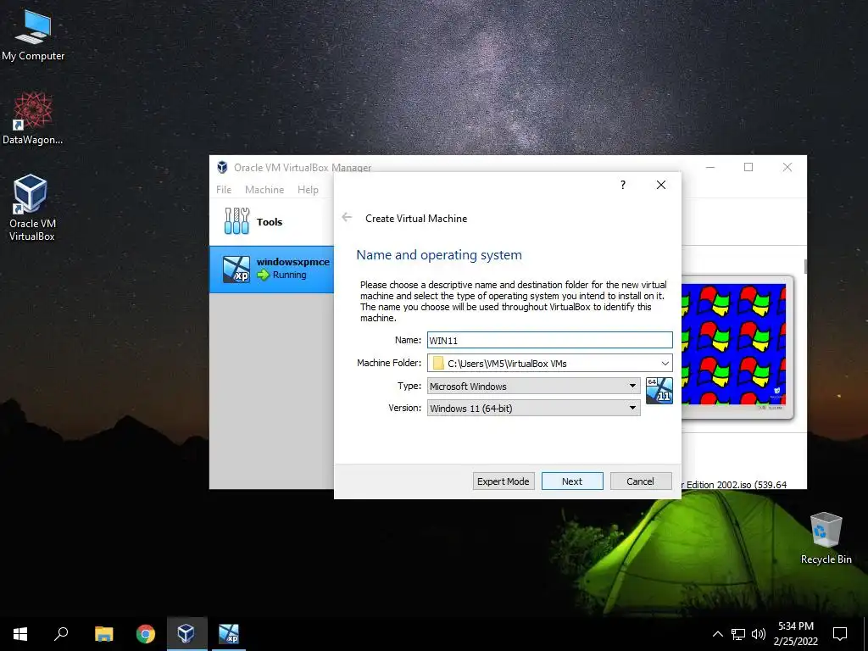Click the VirtualBox Manager details scrollbar
This screenshot has width=868, height=651.
pos(805,266)
